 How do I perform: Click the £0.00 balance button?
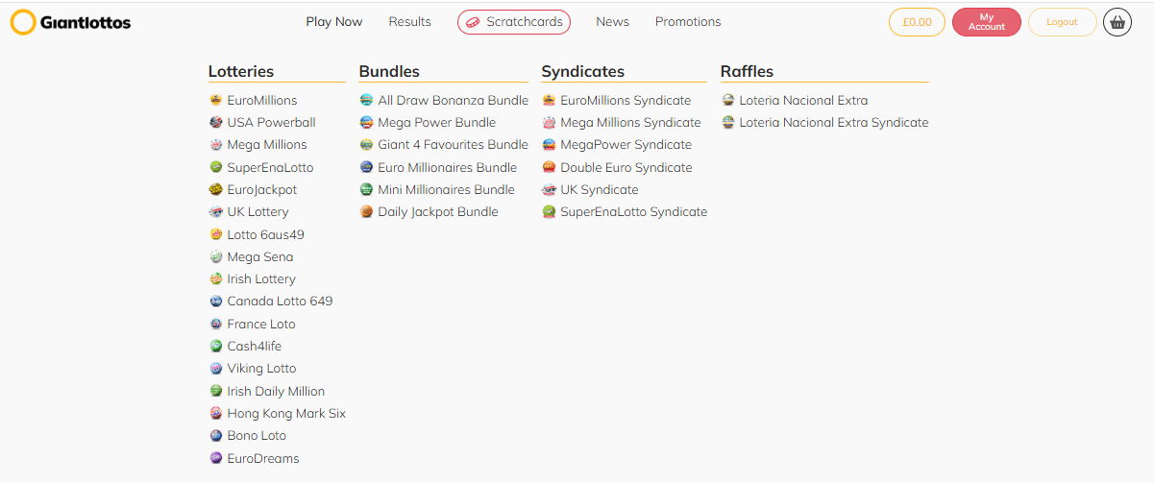[x=918, y=22]
